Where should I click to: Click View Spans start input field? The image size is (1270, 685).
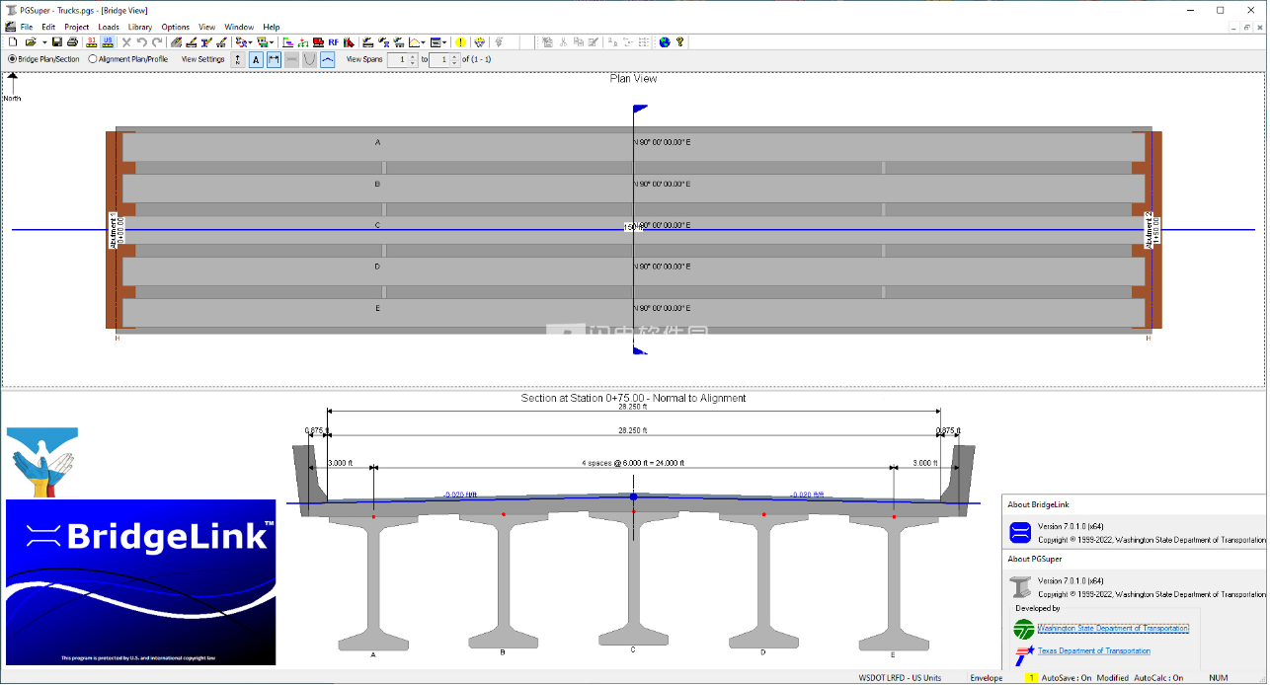pyautogui.click(x=397, y=59)
